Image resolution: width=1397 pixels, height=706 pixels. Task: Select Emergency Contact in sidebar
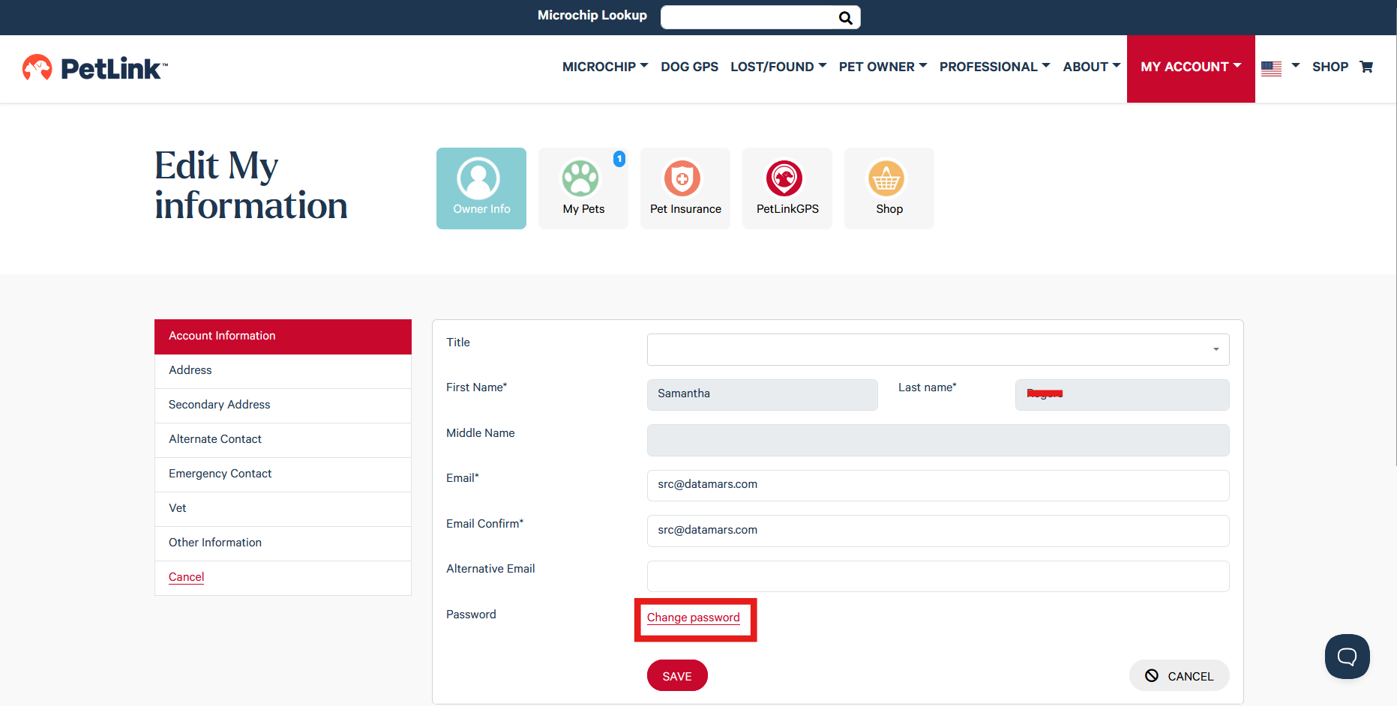283,474
